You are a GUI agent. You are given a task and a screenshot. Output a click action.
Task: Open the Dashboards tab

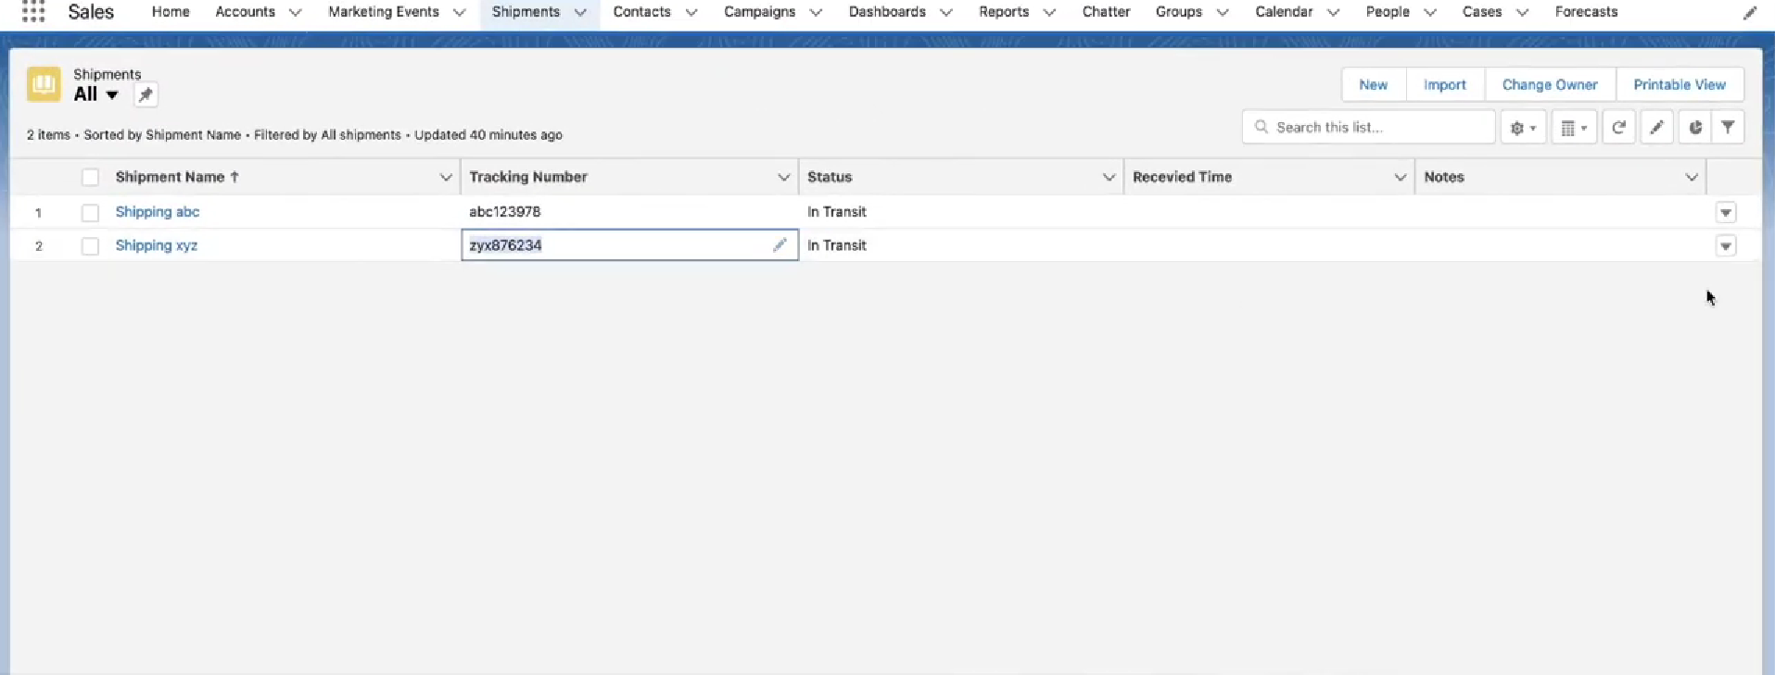tap(887, 12)
